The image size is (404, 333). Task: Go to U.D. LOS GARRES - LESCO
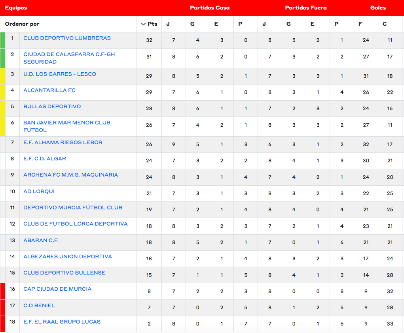(x=60, y=74)
